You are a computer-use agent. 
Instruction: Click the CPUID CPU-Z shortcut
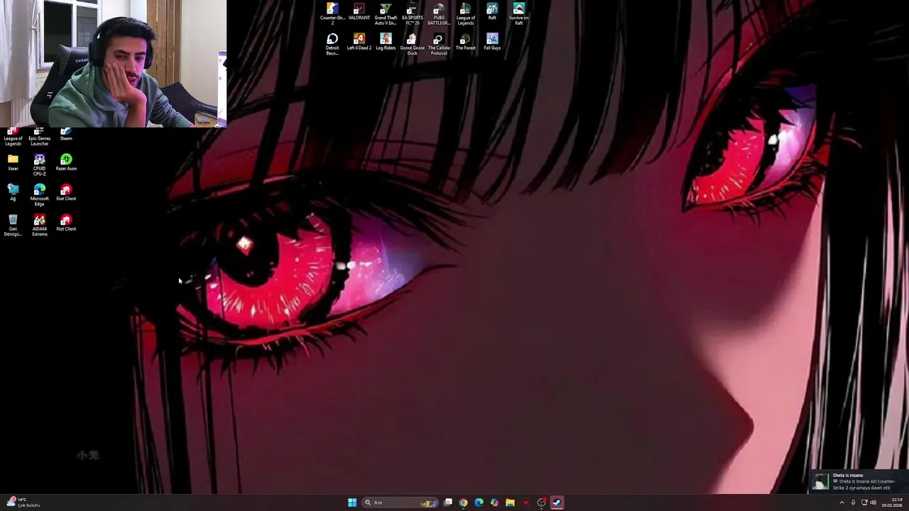(39, 165)
